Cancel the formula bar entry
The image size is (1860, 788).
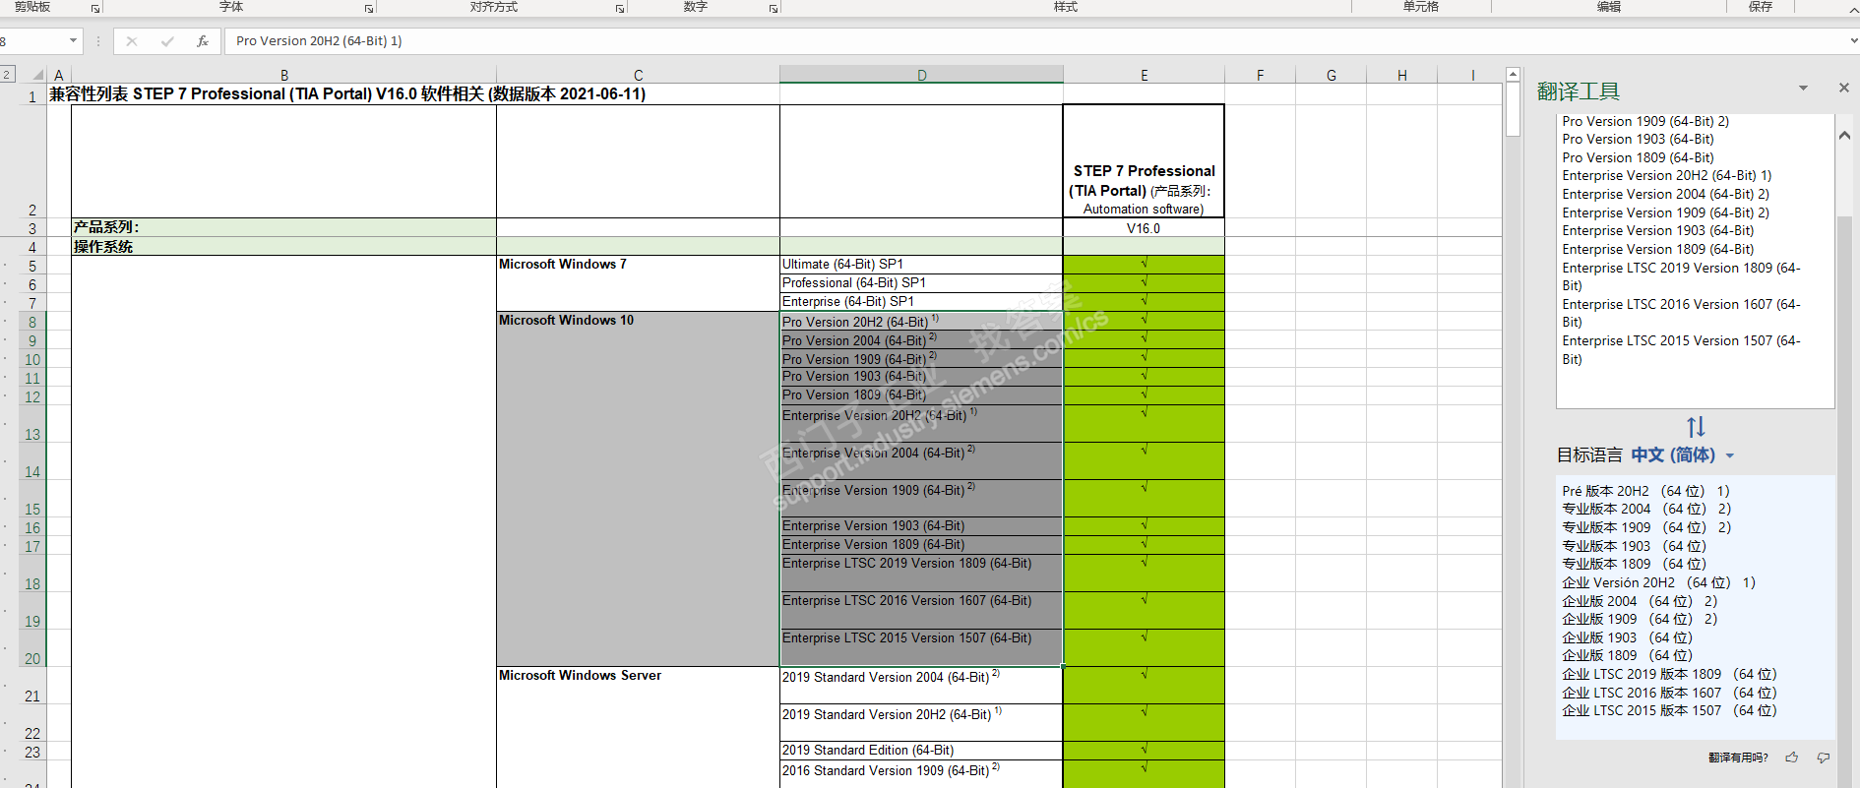(x=132, y=41)
